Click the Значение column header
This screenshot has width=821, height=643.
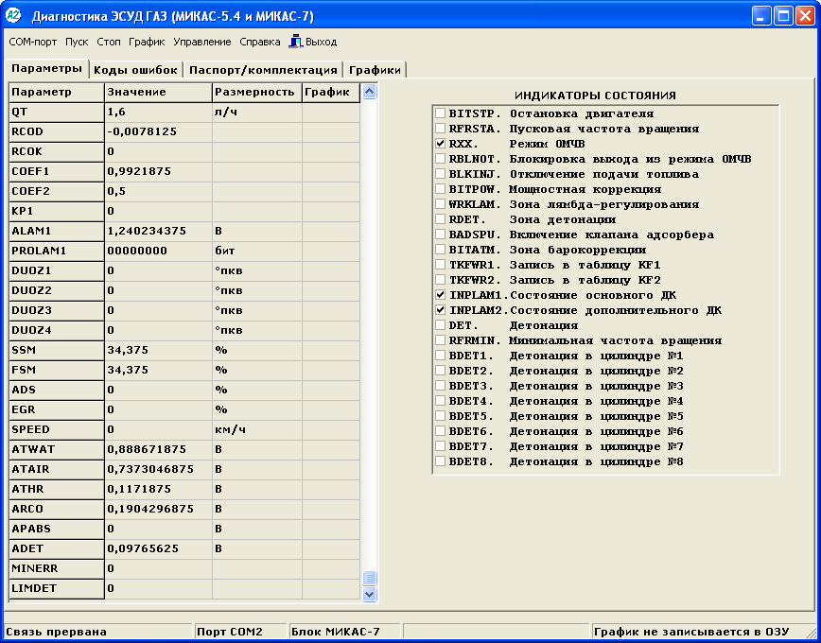[158, 92]
